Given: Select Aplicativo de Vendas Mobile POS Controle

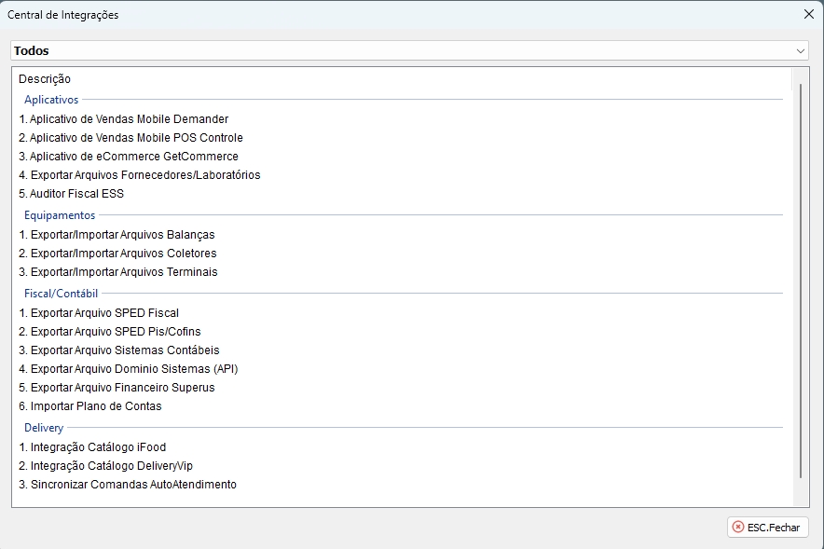Looking at the screenshot, I should click(x=130, y=138).
